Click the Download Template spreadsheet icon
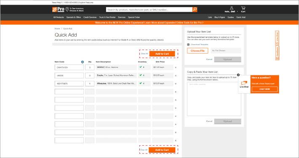 [x=188, y=45]
